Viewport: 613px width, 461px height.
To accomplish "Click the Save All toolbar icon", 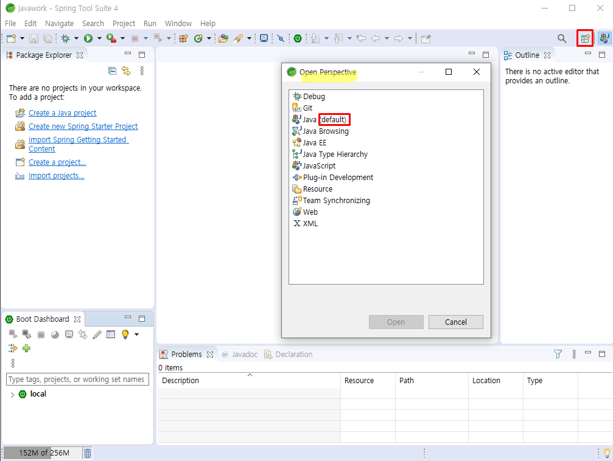I will click(x=47, y=38).
